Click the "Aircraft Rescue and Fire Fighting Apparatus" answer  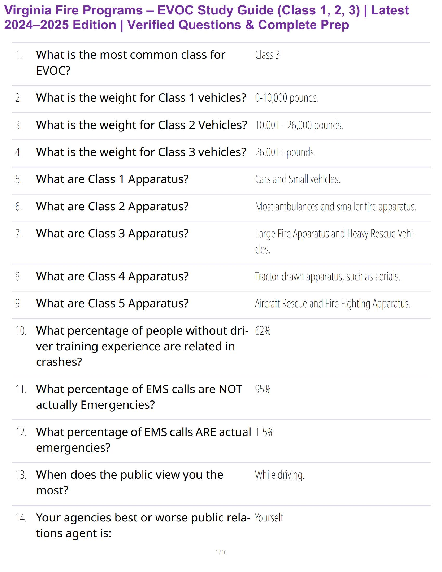332,304
